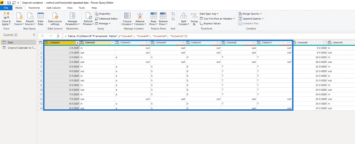
Task: Select the Start query
Action: (x=18, y=42)
